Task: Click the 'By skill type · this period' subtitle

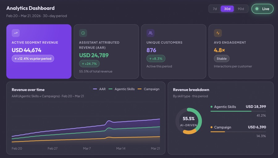Action: click(190, 96)
